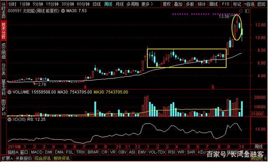This screenshot has width=268, height=162.
Task: Open the F10 company info button
Action: tap(225, 4)
